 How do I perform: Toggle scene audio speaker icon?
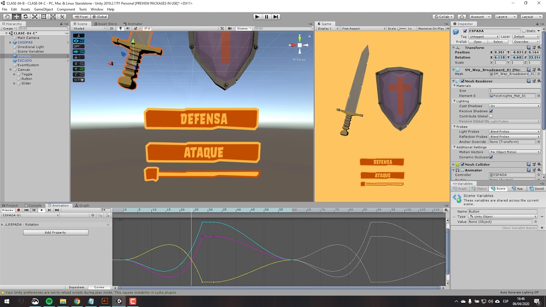pos(128,29)
